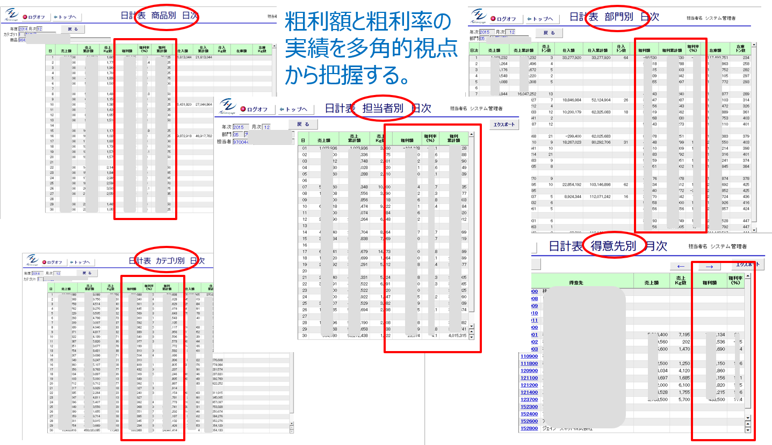Click the 粗利累計額 column header in 担当者別 table
772x445 pixels.
pyautogui.click(x=455, y=138)
